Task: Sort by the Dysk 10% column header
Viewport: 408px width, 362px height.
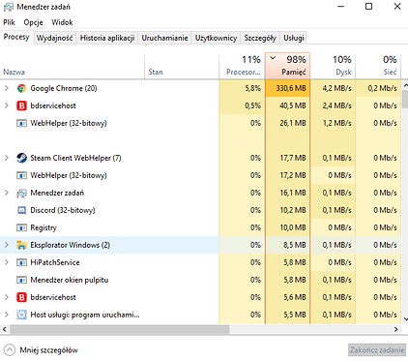Action: tap(333, 66)
